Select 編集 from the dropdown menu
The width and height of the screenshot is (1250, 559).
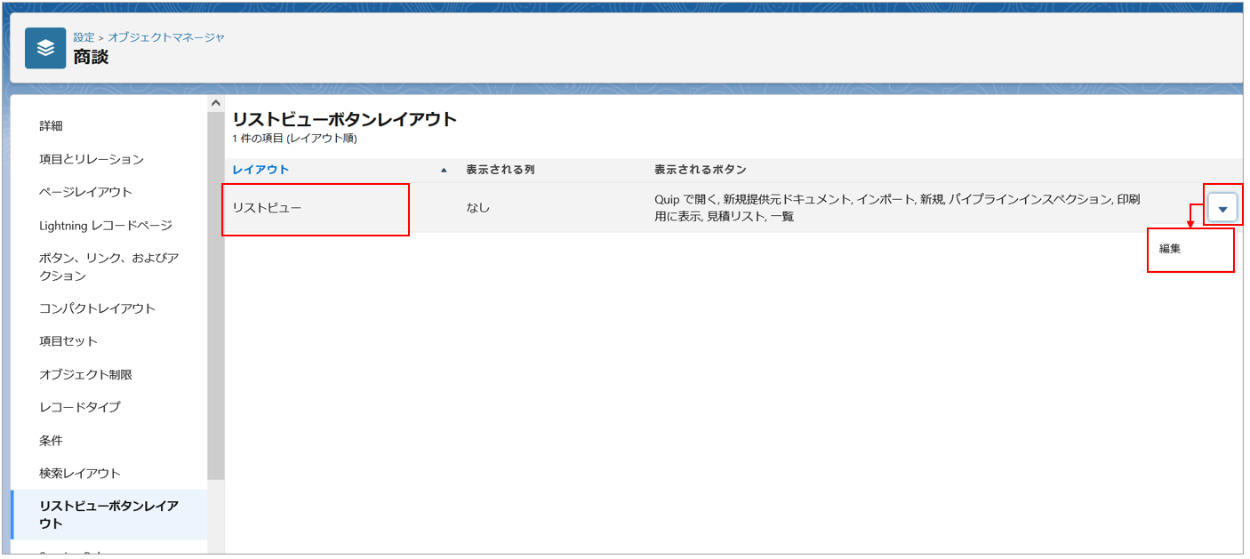point(1170,249)
